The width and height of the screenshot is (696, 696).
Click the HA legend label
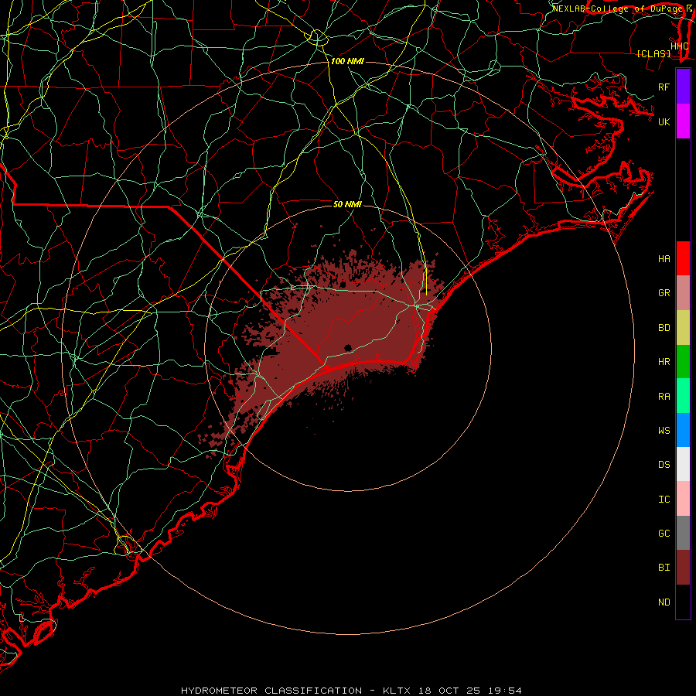click(x=664, y=258)
